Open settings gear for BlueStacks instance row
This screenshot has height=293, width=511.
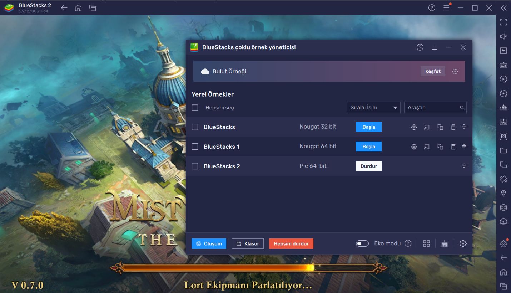coord(414,127)
